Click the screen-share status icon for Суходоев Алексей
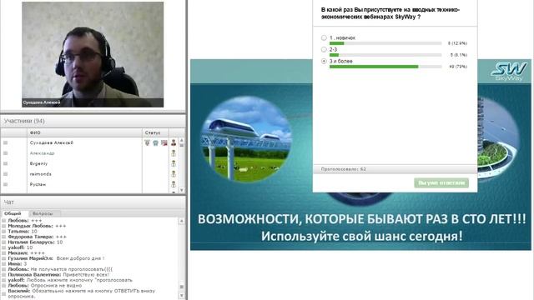The width and height of the screenshot is (534, 300). 164,142
